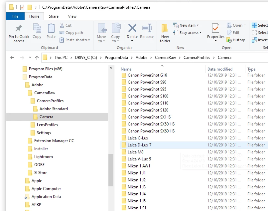Select Lightroom folder in tree

tap(44, 157)
